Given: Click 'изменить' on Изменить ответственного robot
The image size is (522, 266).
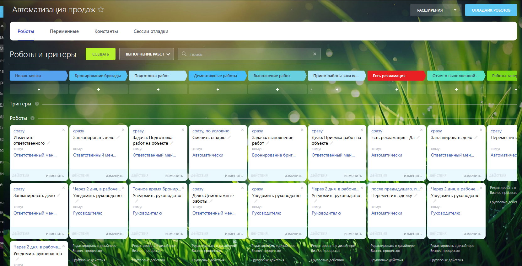Looking at the screenshot, I should 55,176.
